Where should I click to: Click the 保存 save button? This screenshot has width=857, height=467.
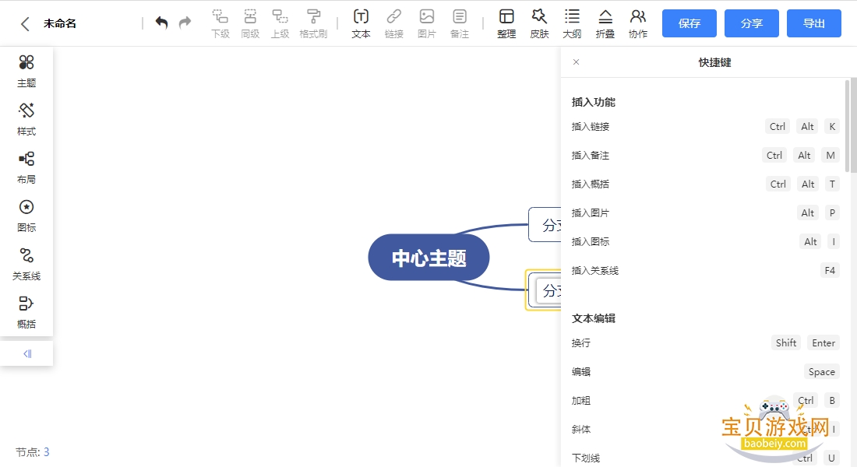click(x=689, y=23)
